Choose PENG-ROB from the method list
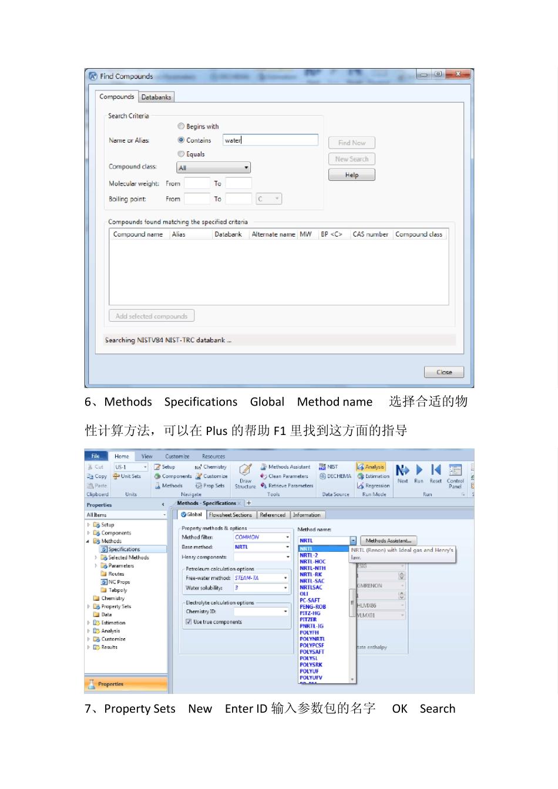 (313, 607)
